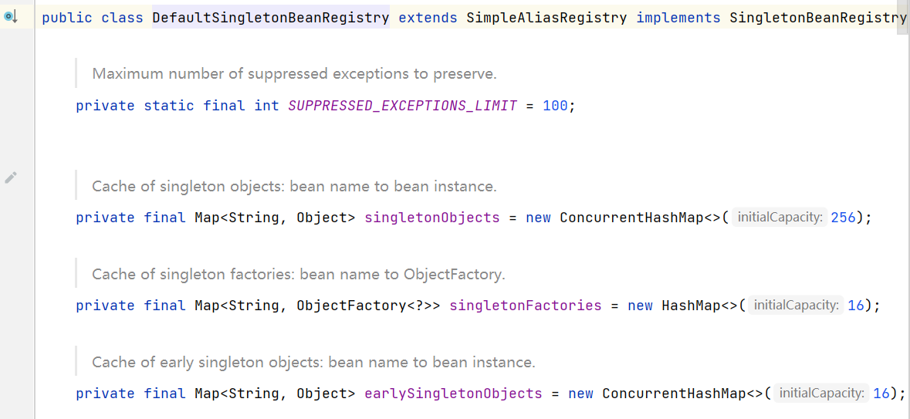
Task: Click the initialCapacity hint before 256
Action: [x=779, y=218]
